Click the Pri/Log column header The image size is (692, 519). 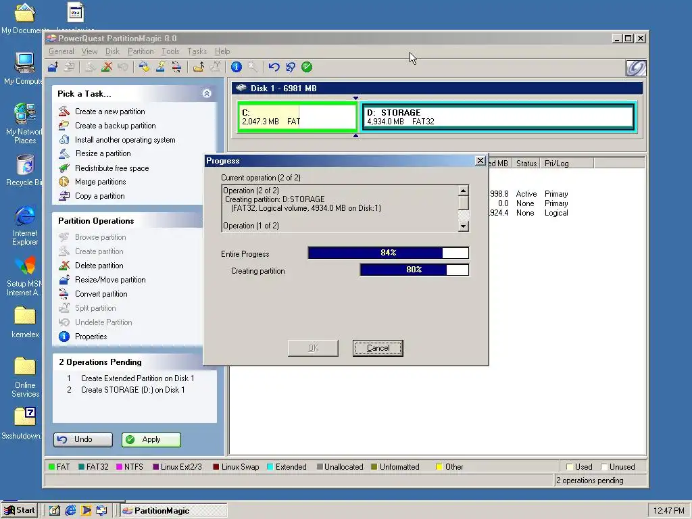point(567,164)
